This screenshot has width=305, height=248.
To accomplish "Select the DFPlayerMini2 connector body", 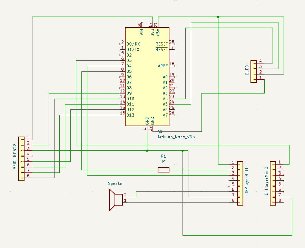I will 273,183.
